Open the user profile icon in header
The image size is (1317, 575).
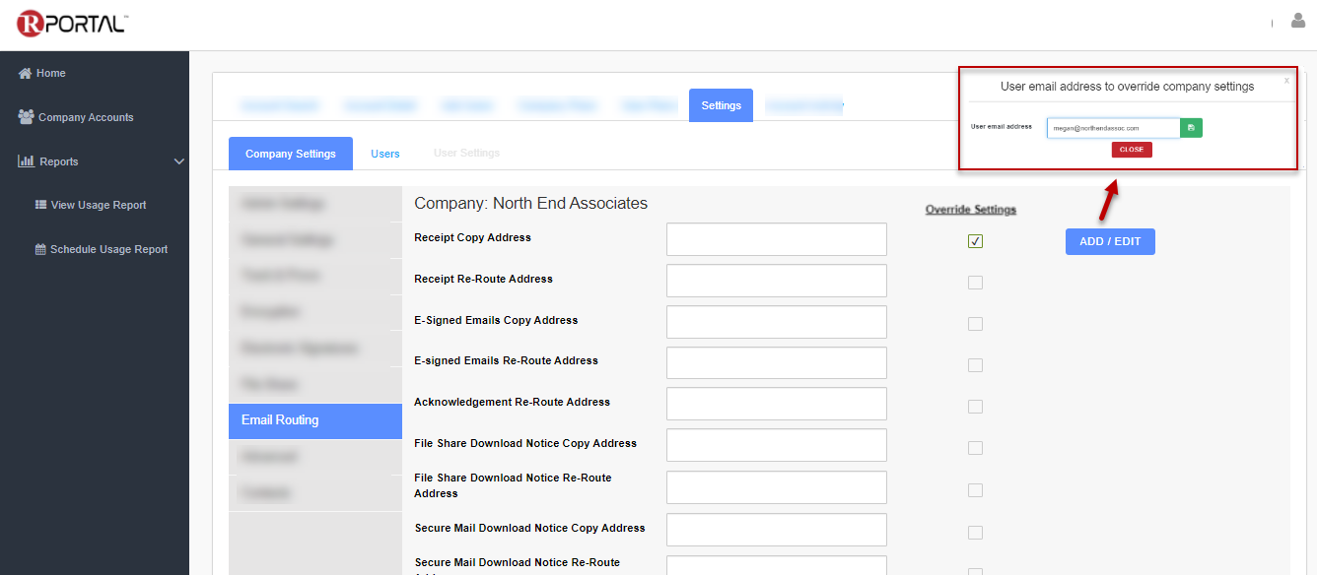click(x=1297, y=21)
